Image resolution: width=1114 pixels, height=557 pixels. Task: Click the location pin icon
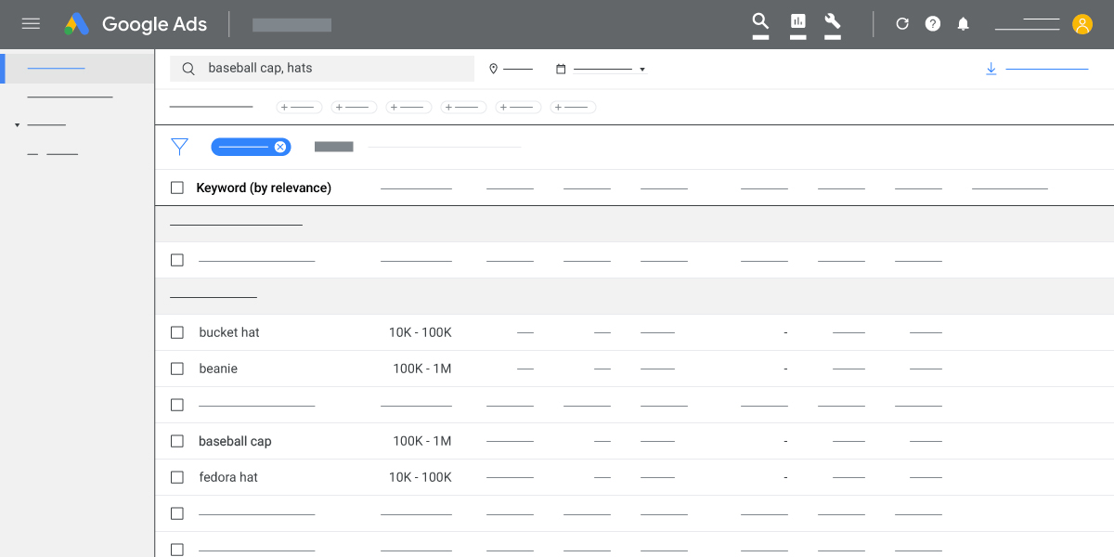[493, 69]
